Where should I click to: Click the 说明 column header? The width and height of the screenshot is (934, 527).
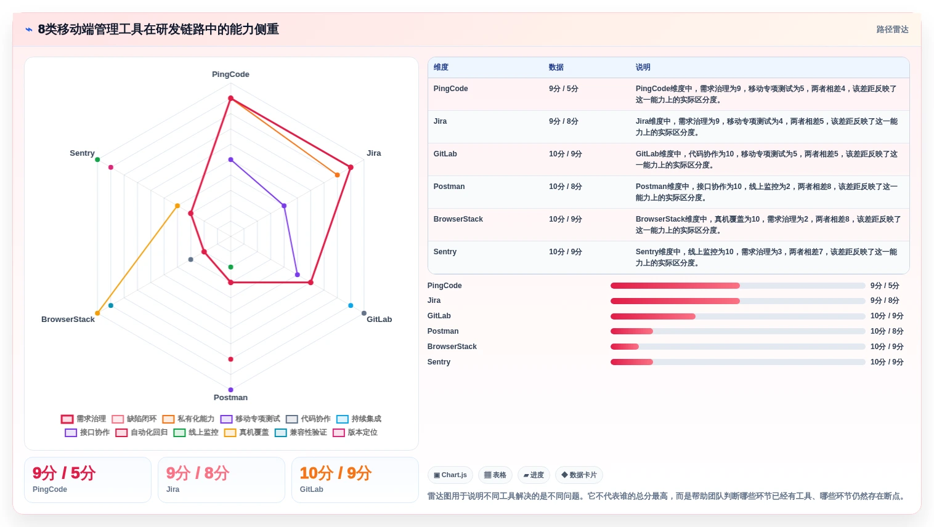pyautogui.click(x=643, y=67)
